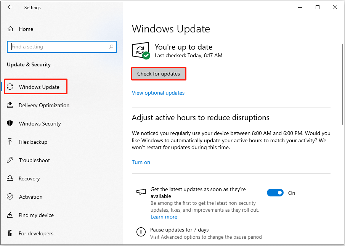Select the Update & Security heading

coord(28,65)
